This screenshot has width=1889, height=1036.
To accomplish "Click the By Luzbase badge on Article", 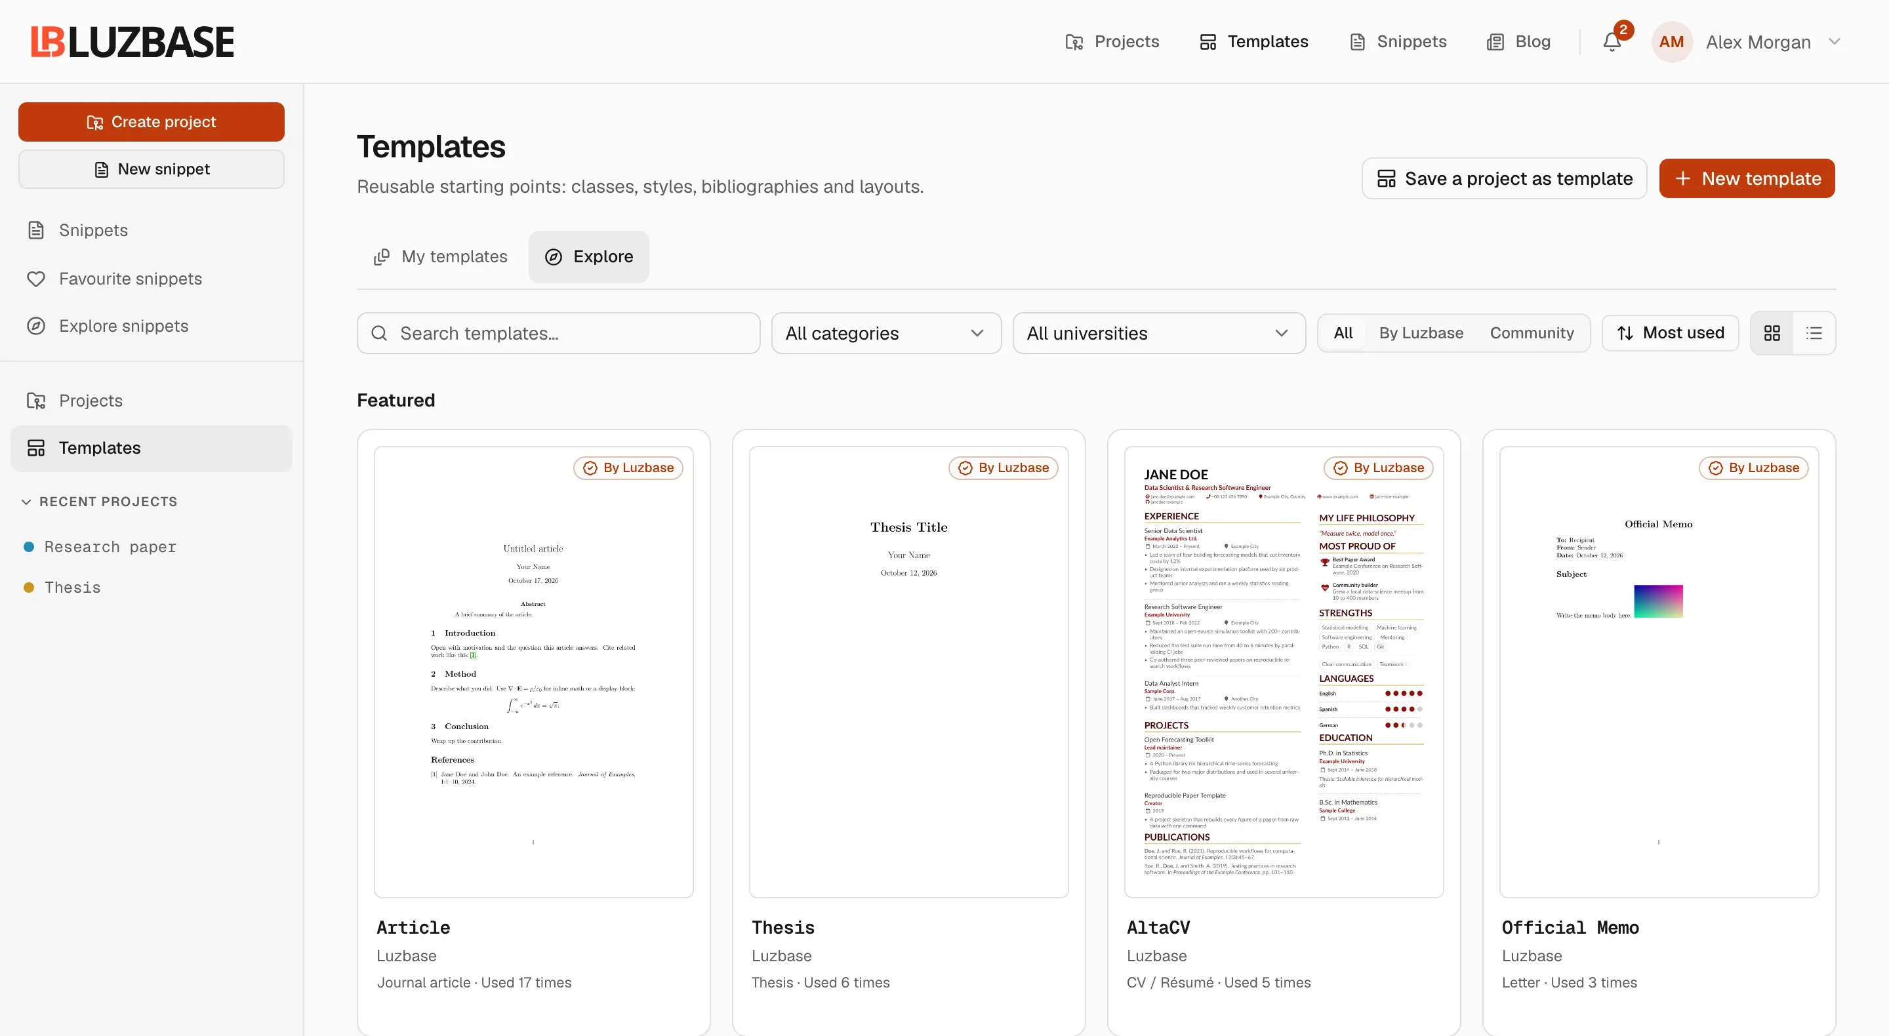I will point(628,468).
